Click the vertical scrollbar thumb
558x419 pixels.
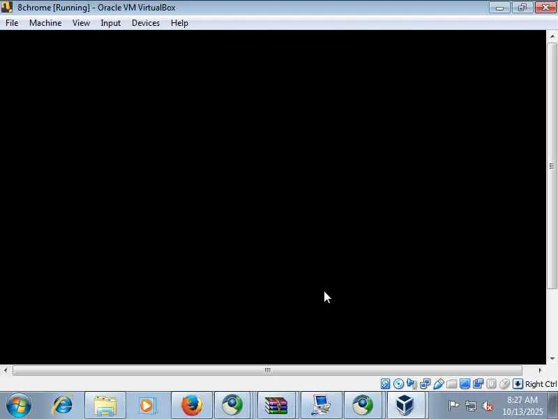click(552, 166)
